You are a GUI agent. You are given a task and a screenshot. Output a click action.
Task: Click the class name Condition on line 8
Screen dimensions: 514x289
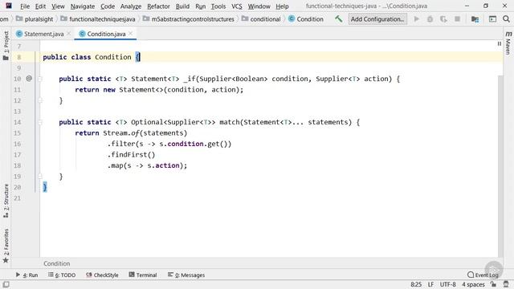pyautogui.click(x=113, y=57)
